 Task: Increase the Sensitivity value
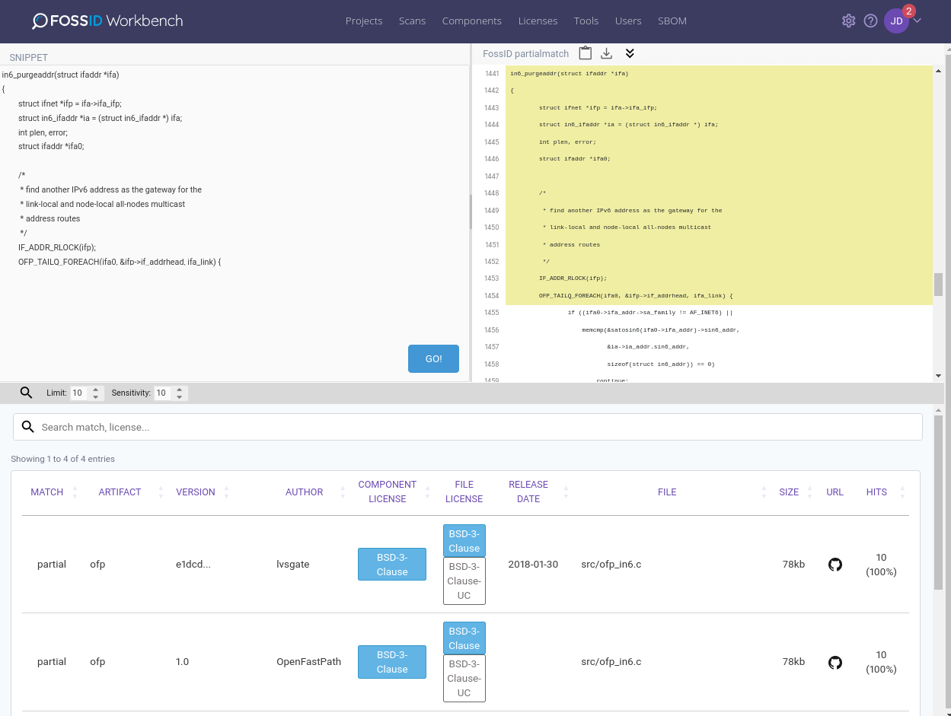pos(179,390)
